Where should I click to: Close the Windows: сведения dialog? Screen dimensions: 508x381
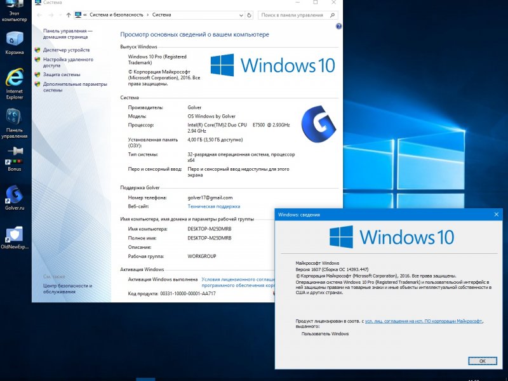(496, 215)
